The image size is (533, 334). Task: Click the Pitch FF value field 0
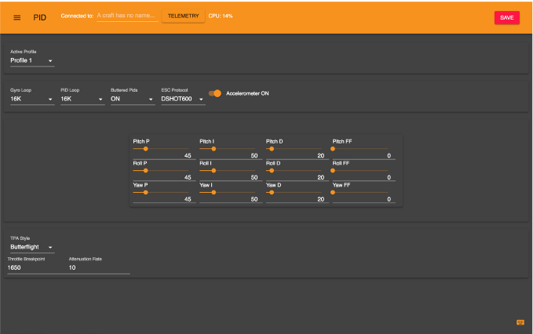(364, 155)
